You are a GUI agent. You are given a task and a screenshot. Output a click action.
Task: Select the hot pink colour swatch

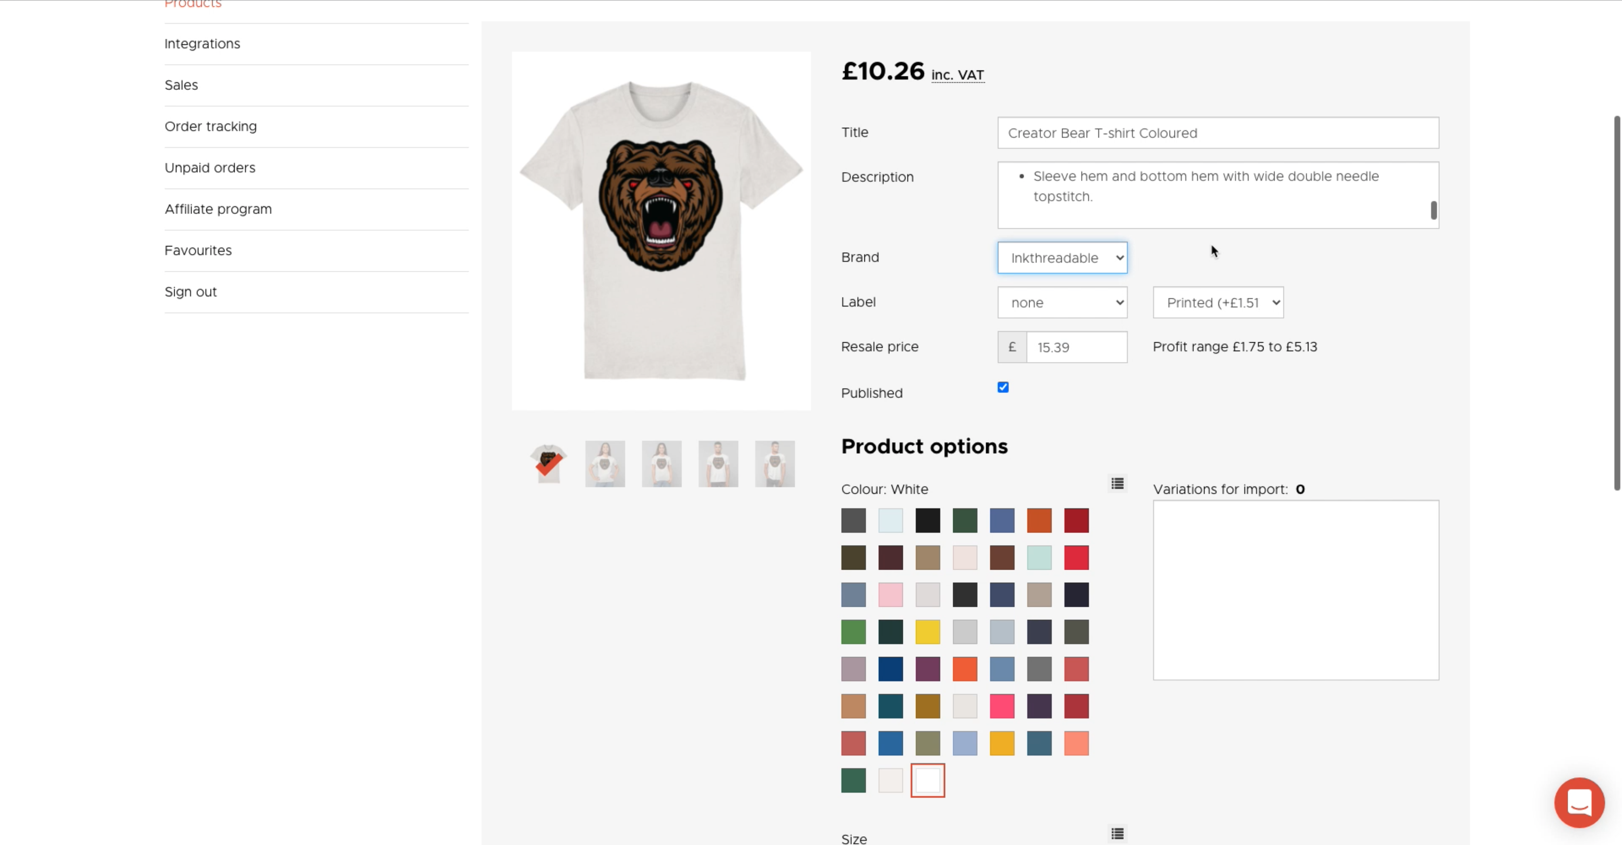[1002, 706]
